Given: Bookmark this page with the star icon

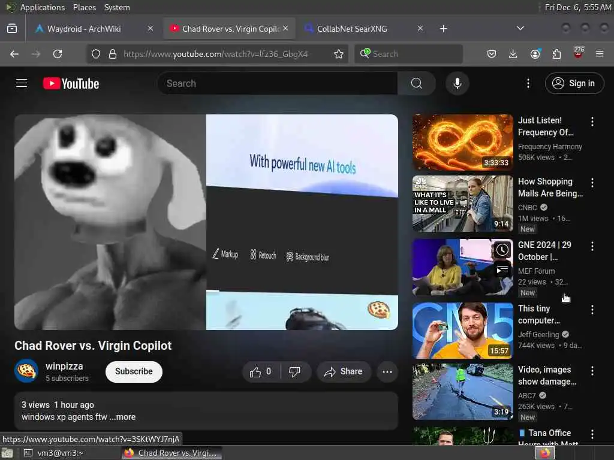Looking at the screenshot, I should [x=339, y=54].
